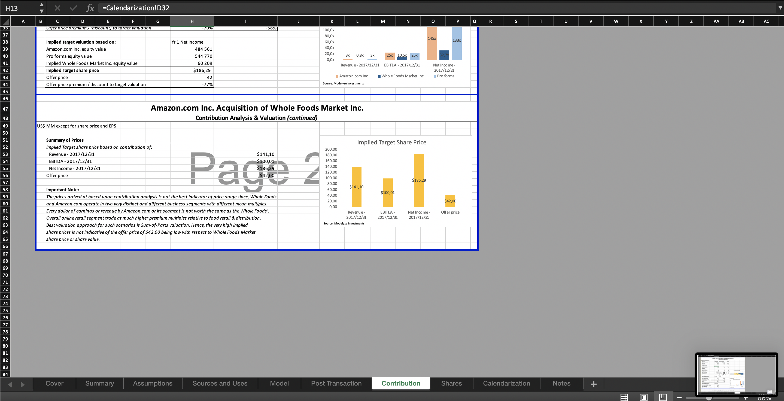Click the 145x Amazon Net Income bar
This screenshot has height=401, width=784.
[432, 43]
